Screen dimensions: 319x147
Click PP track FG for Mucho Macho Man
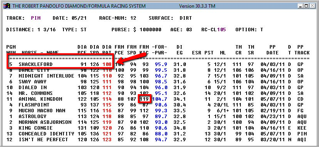pyautogui.click(x=300, y=111)
